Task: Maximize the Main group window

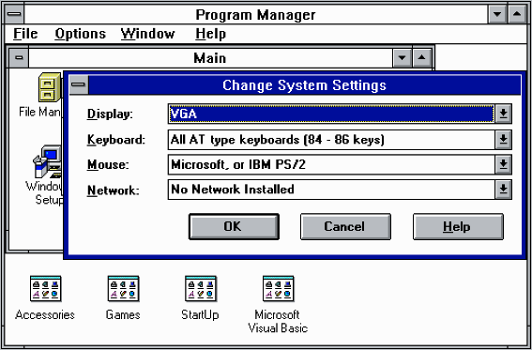Action: [421, 58]
